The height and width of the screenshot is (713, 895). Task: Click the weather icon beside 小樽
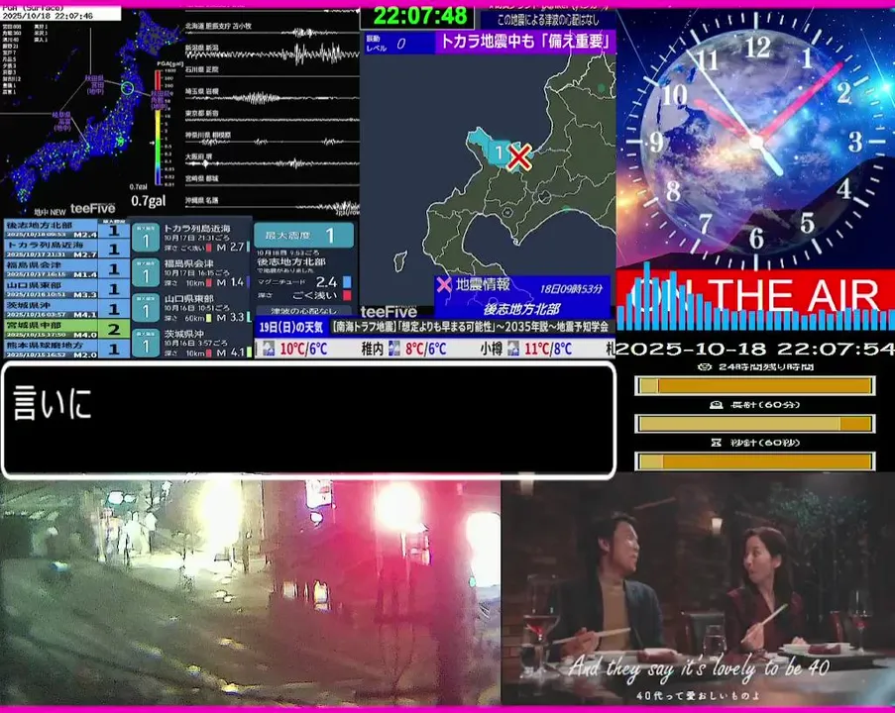click(x=513, y=349)
